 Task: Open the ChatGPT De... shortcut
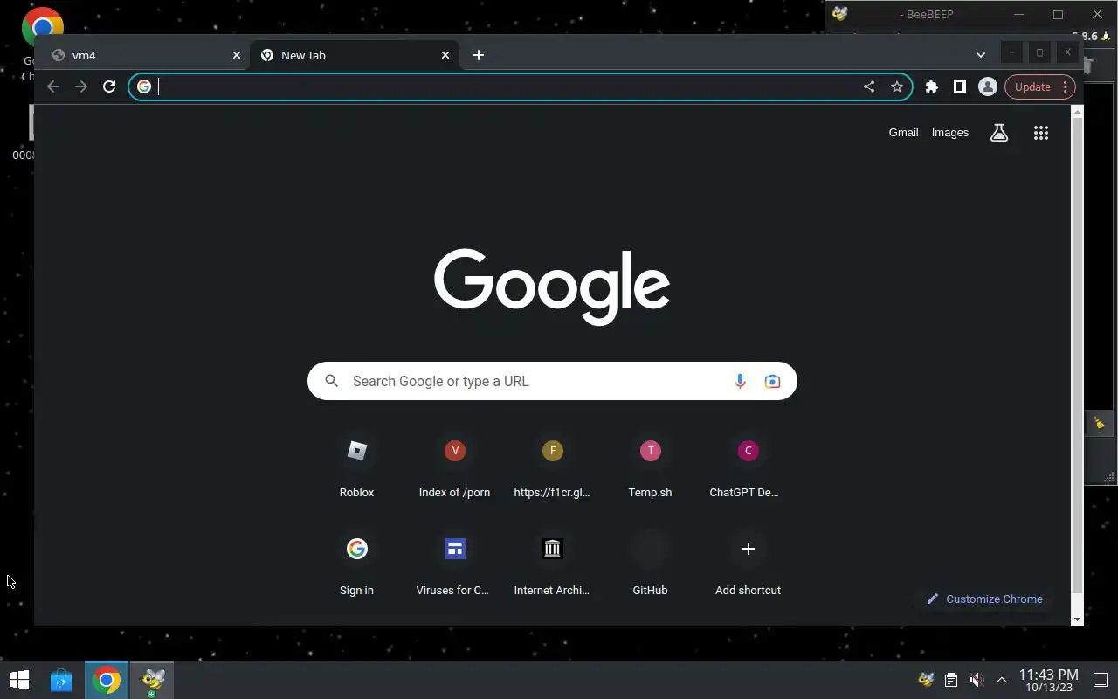pyautogui.click(x=748, y=467)
